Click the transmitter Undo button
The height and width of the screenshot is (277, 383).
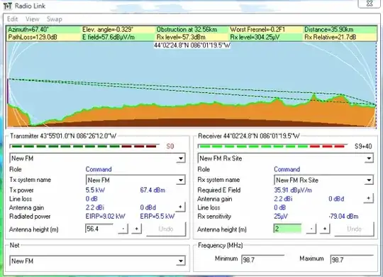(166, 229)
